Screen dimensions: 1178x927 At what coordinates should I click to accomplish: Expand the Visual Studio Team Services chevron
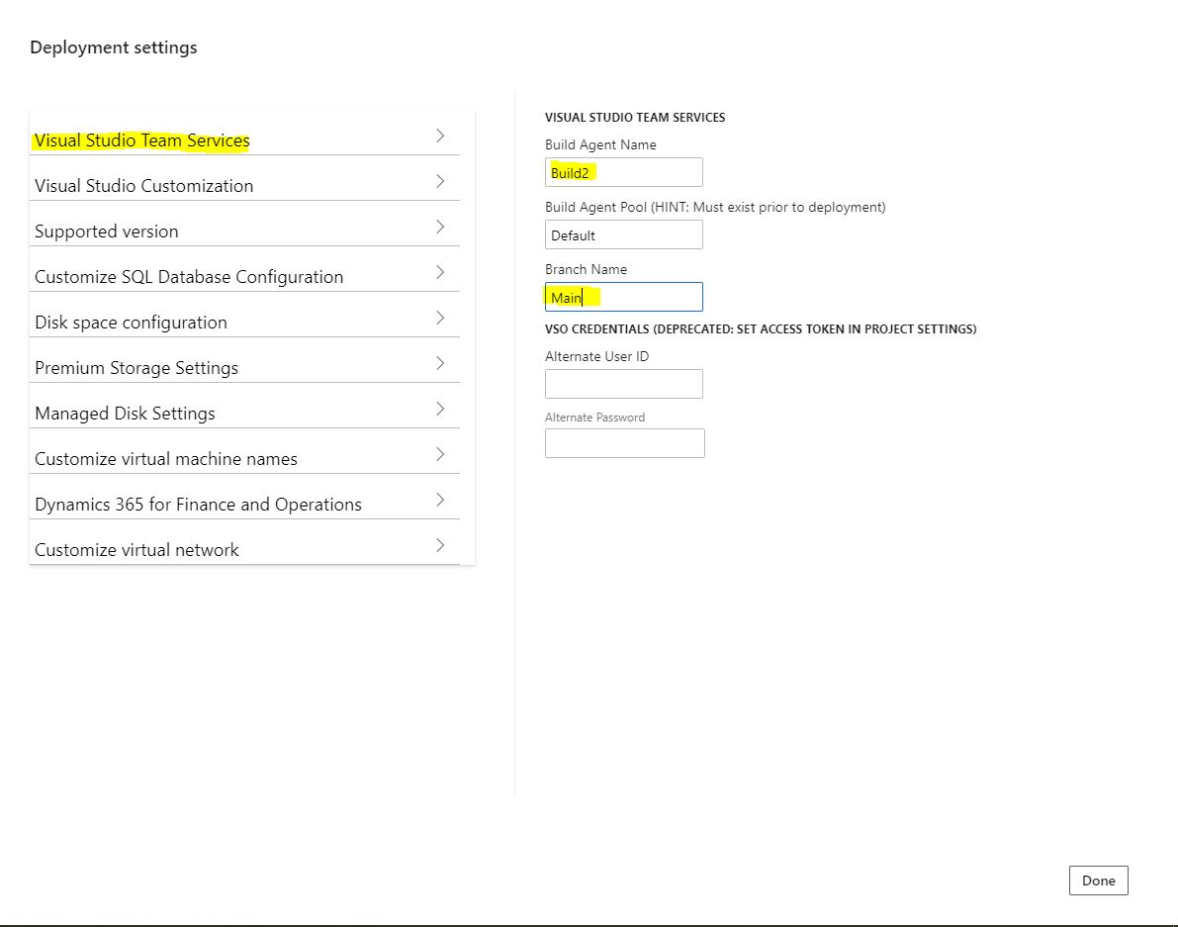440,137
